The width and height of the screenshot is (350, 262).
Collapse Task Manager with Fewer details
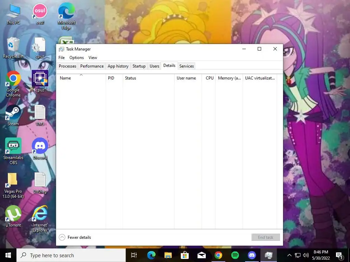pos(75,237)
